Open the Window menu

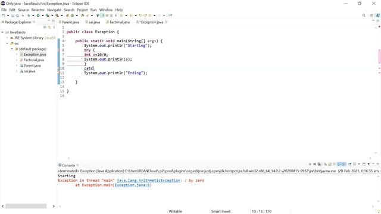tap(106, 10)
